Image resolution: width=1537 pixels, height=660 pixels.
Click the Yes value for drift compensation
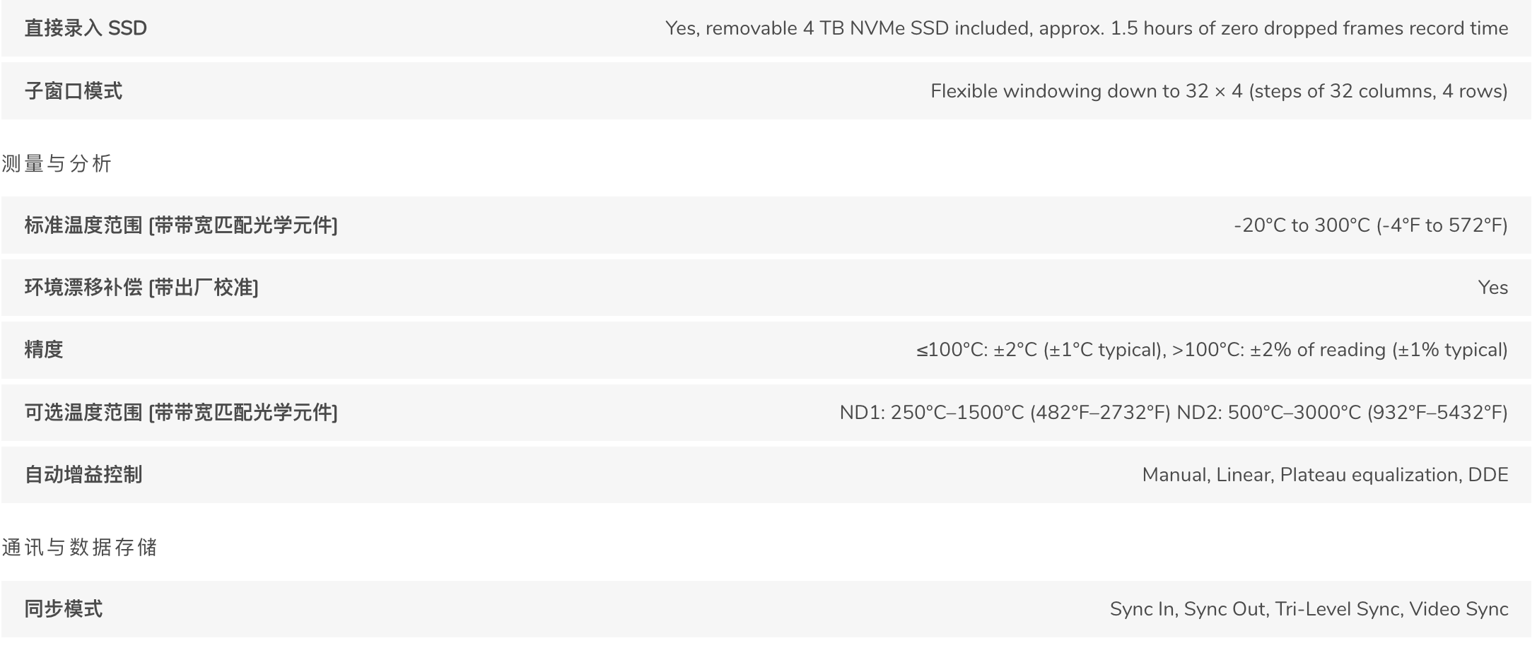pyautogui.click(x=1492, y=288)
